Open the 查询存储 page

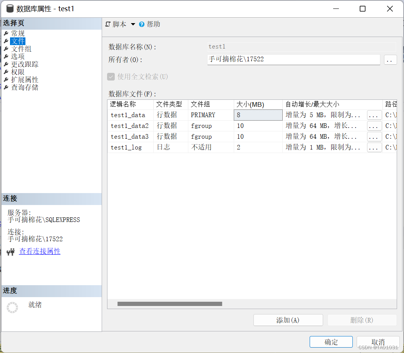pos(25,87)
